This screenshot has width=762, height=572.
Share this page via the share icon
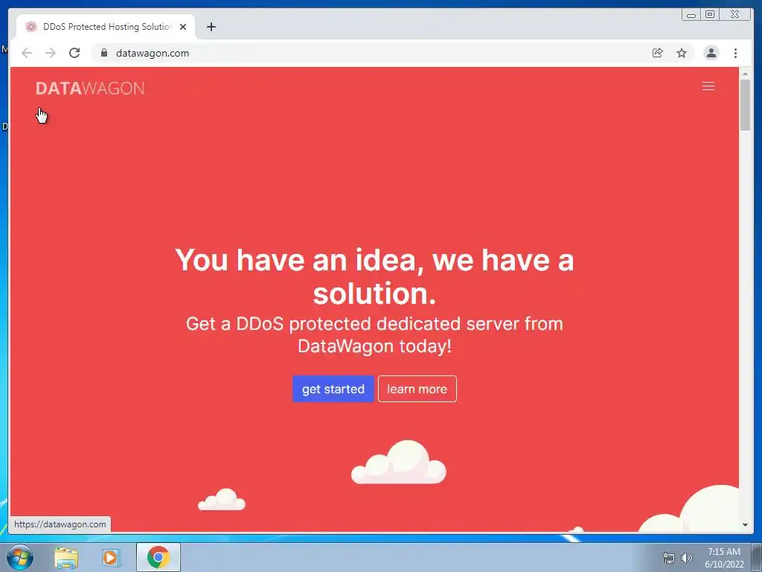[x=657, y=53]
